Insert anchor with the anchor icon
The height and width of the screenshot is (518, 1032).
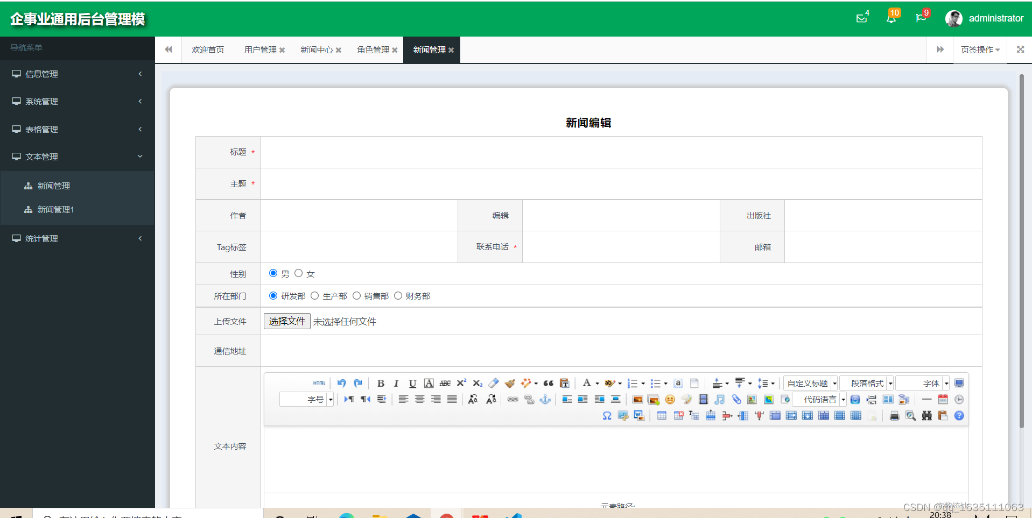pyautogui.click(x=545, y=399)
